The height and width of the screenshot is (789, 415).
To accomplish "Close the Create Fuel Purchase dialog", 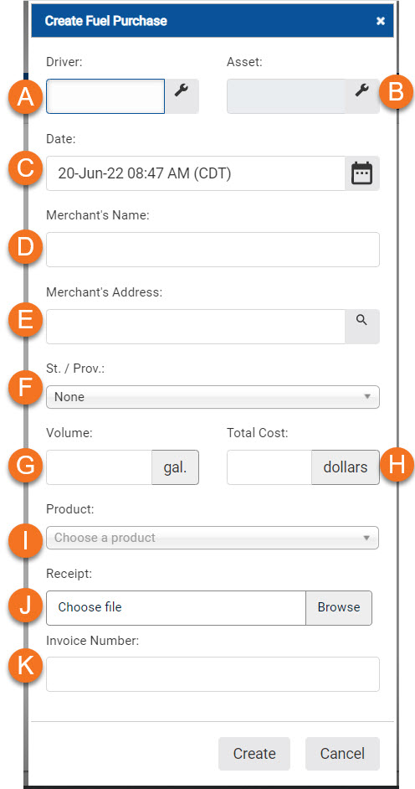I will [x=381, y=21].
